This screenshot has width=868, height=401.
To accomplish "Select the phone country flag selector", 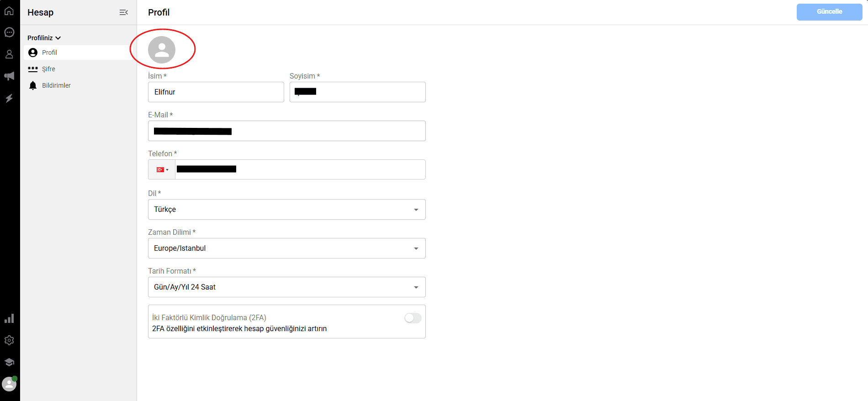I will click(x=162, y=169).
